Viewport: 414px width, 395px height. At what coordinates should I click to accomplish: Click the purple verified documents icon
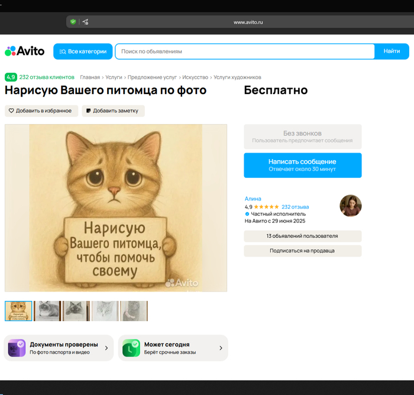coord(17,348)
